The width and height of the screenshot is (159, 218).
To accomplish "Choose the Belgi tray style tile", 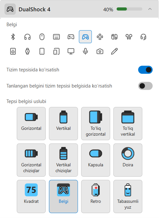I will pyautogui.click(x=64, y=196).
